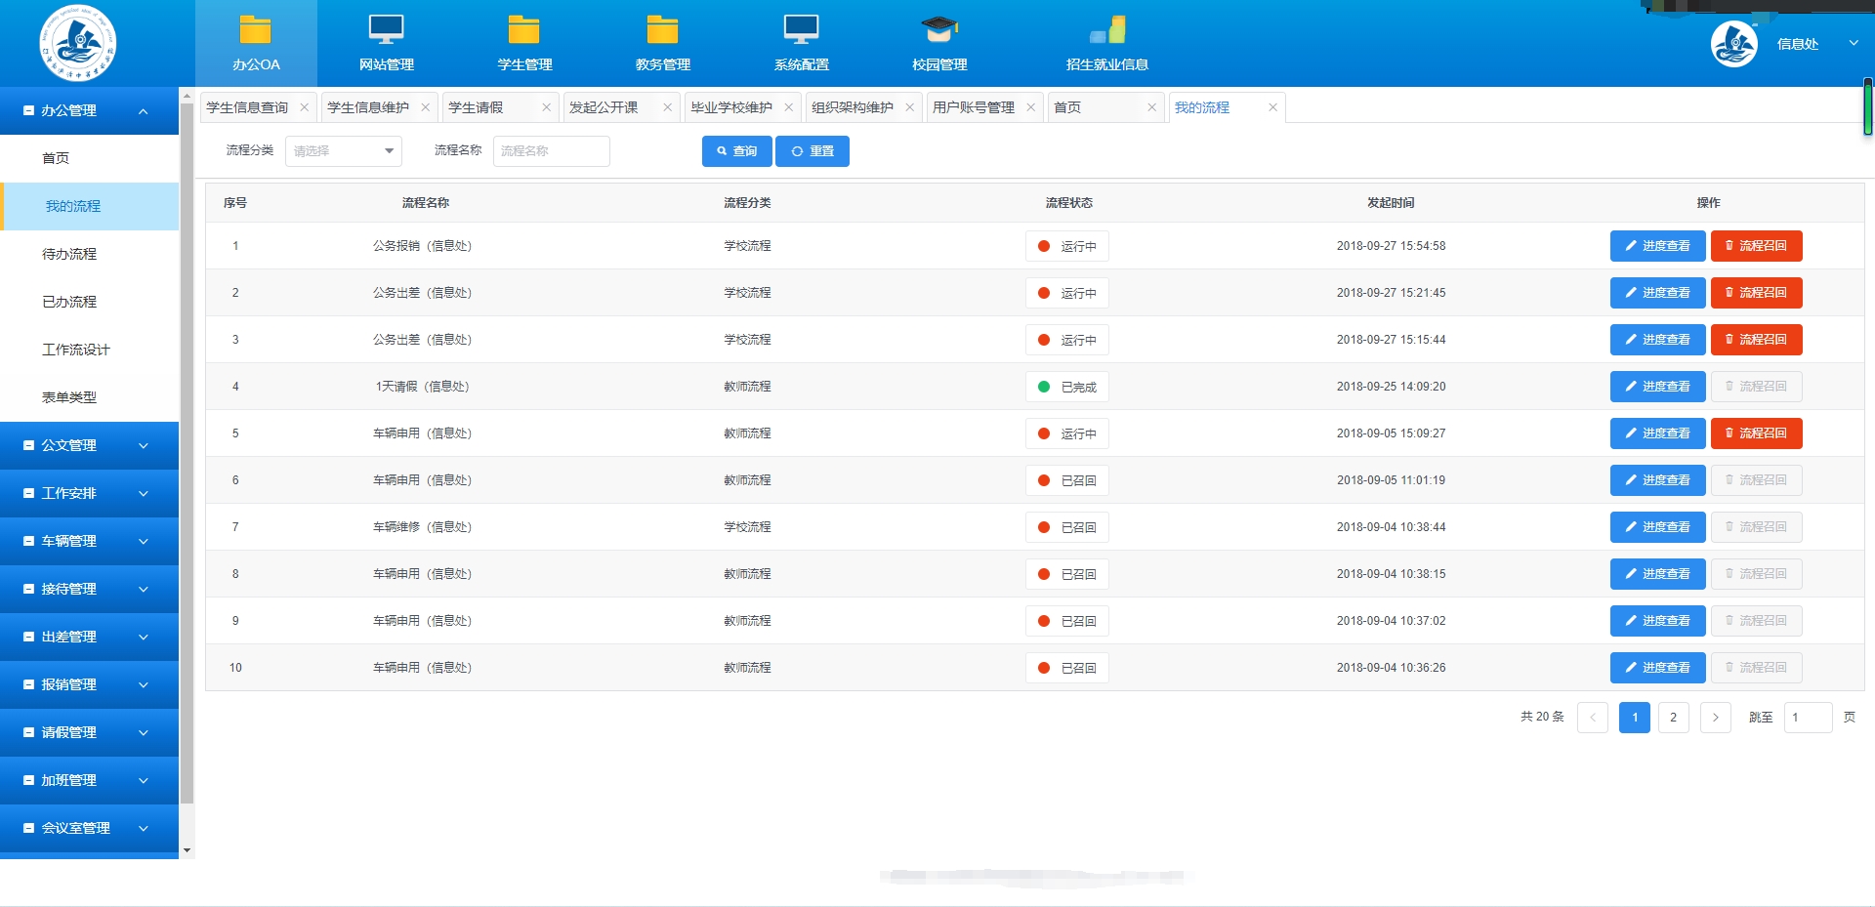This screenshot has width=1875, height=907.
Task: Select 待办流程 in the sidebar
Action: point(89,254)
